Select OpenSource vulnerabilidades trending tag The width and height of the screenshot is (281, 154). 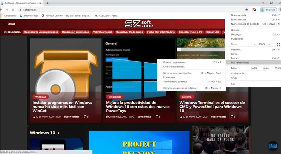click(x=41, y=32)
